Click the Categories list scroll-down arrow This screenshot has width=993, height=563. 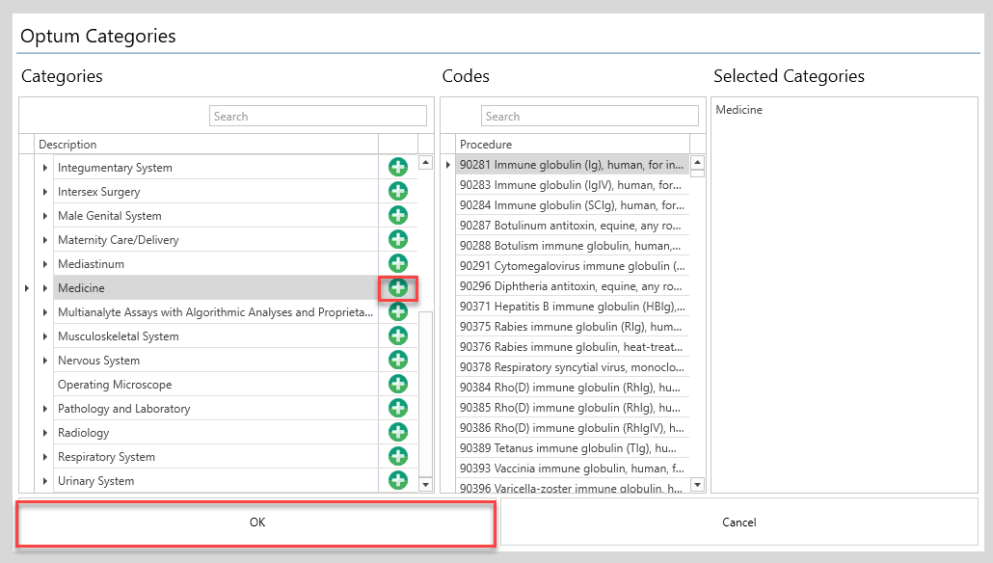425,485
